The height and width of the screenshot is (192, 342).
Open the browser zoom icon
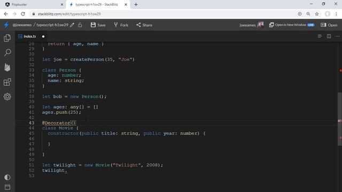(308, 14)
